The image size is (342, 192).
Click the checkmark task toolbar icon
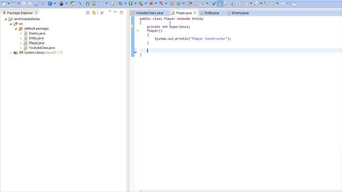[x=101, y=4]
